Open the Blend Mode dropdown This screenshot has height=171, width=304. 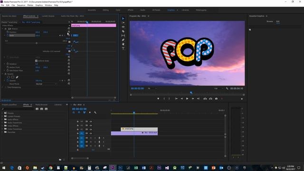(46, 84)
